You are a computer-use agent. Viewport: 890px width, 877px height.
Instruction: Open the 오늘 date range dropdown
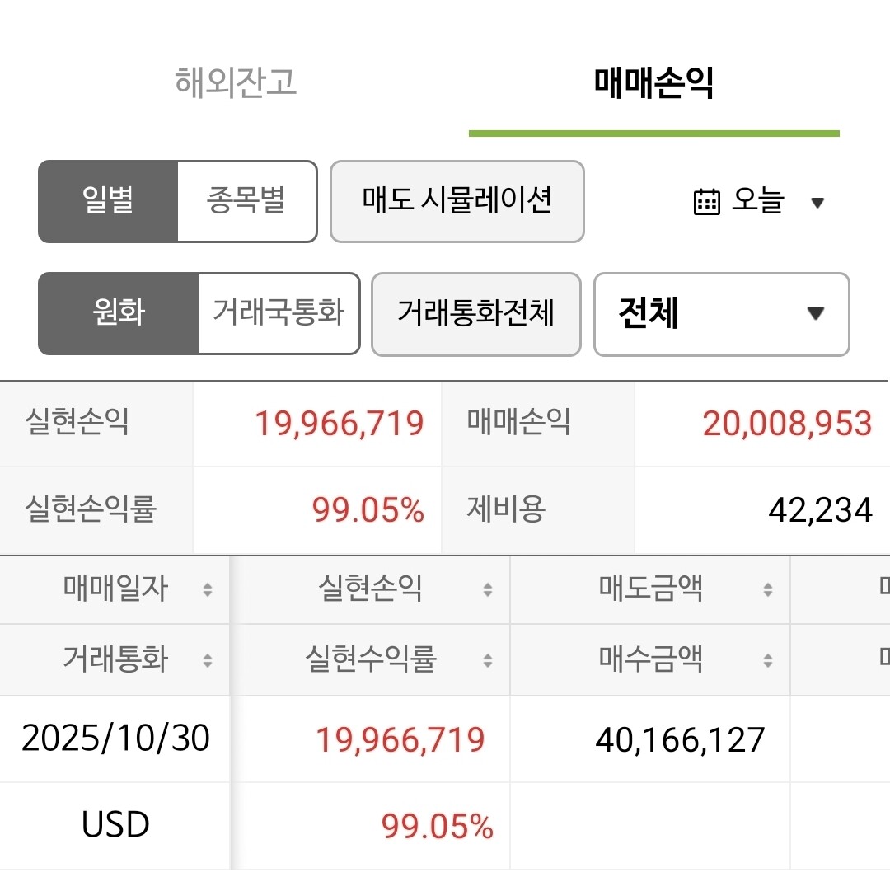(760, 202)
